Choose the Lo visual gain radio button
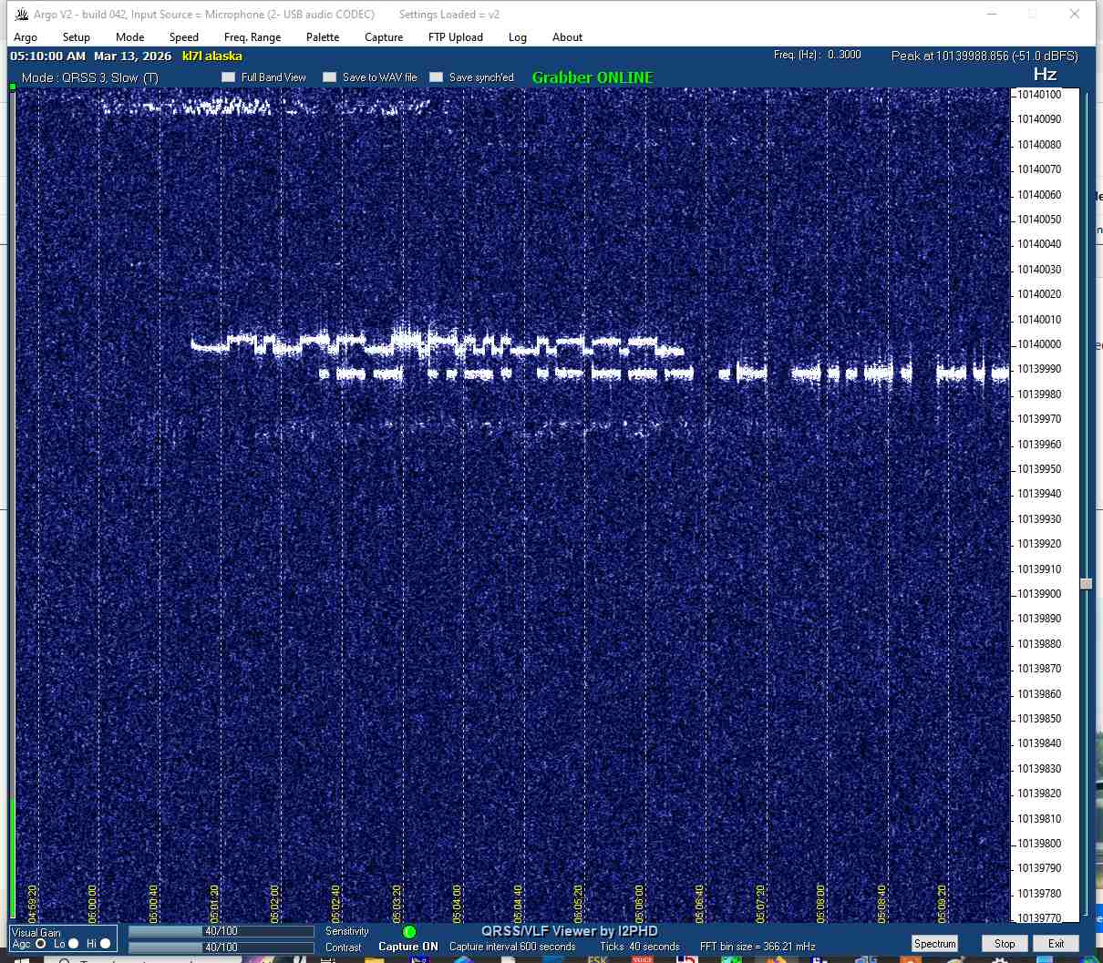Screen dimensions: 1103x963 click(x=75, y=944)
